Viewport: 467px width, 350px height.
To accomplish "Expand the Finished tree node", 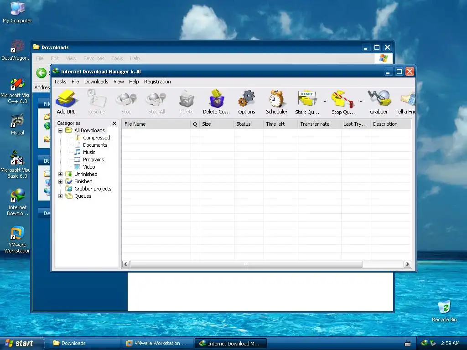I will pos(61,181).
